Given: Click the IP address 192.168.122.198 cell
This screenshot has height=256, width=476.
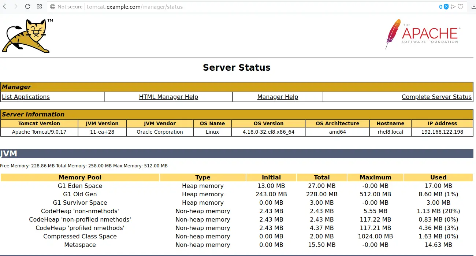Looking at the screenshot, I should coord(442,132).
